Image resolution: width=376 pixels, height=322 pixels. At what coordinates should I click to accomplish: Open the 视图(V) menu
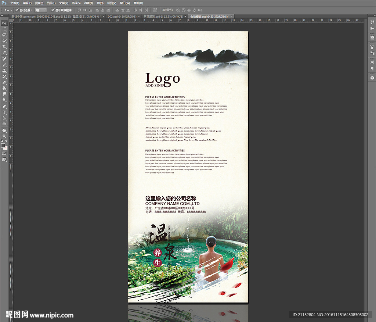(112, 3)
